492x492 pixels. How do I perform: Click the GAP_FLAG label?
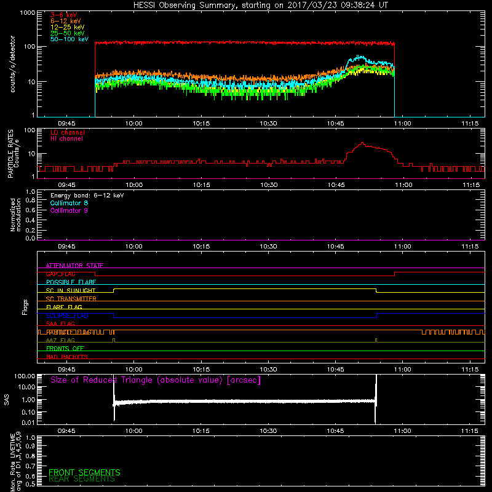pos(60,274)
